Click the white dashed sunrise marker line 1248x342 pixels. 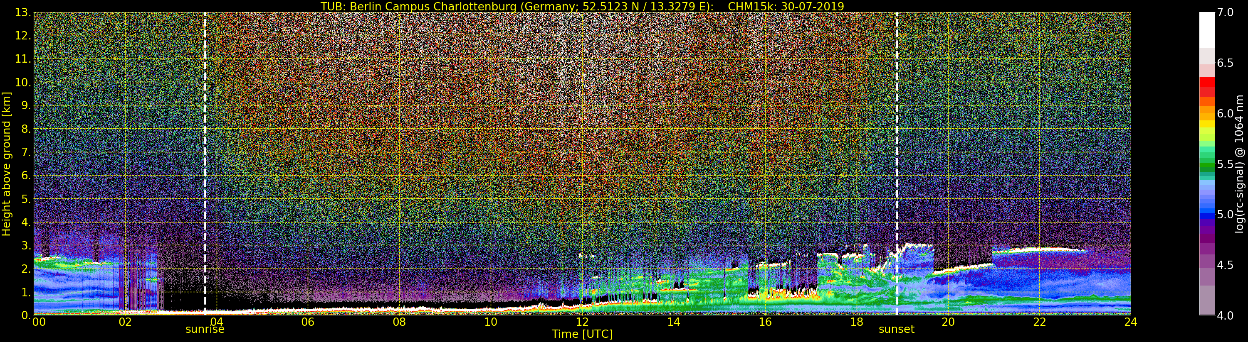point(205,164)
